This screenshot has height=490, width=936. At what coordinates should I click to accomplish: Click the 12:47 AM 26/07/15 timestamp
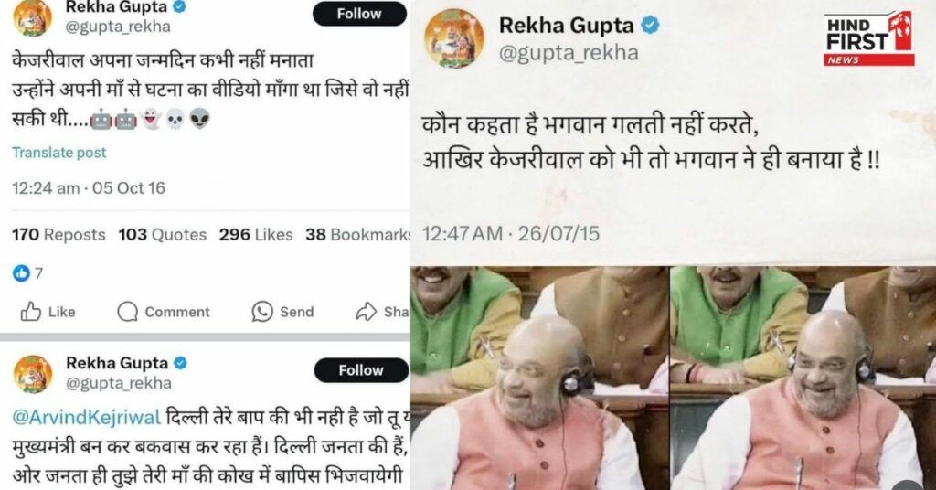(x=511, y=233)
